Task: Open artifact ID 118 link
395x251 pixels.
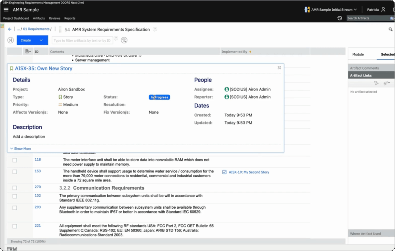Action: click(x=38, y=160)
